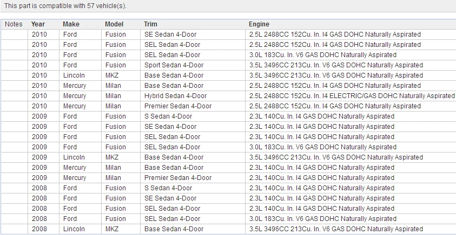The image size is (456, 235).
Task: Click the 2010 Lincoln MKZ row
Action: 228,75
